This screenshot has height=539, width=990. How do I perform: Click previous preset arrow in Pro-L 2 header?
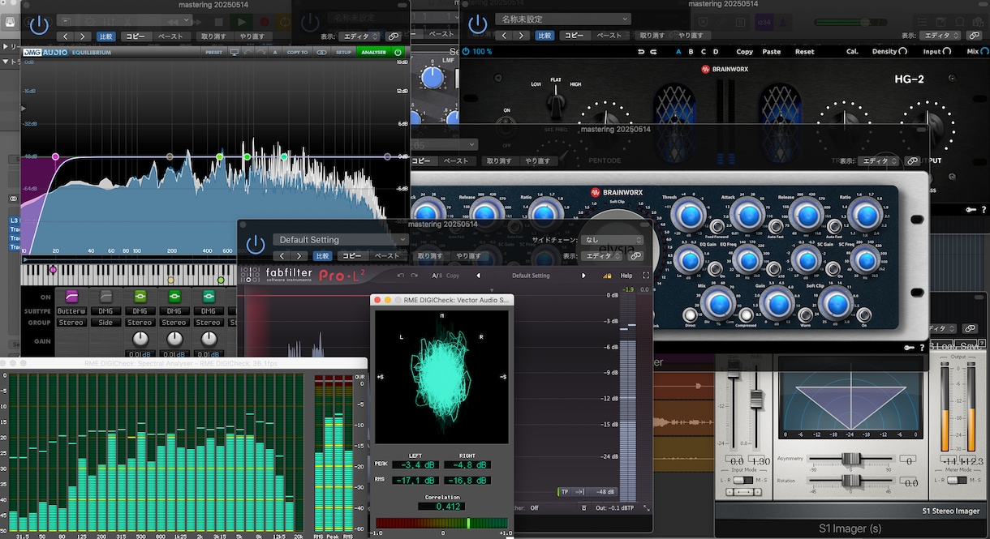(282, 256)
